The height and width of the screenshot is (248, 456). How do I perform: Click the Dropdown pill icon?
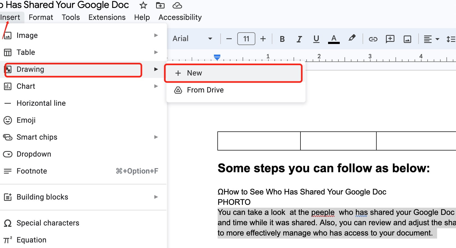point(8,154)
